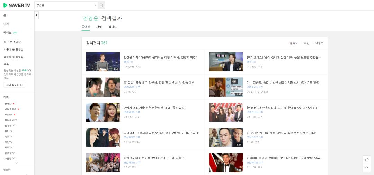The image size is (374, 175).
Task: Open title 강경윤 기자 여론까지 움직이는 대형 기획사
Action: [160, 57]
